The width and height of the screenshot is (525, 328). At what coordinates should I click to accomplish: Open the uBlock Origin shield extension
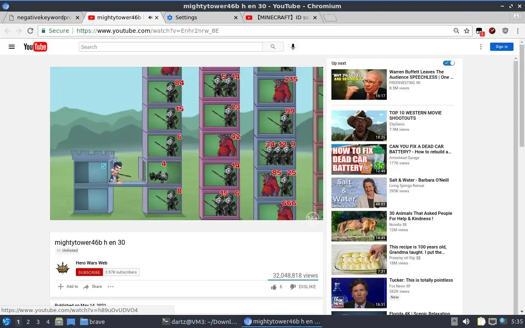point(505,31)
